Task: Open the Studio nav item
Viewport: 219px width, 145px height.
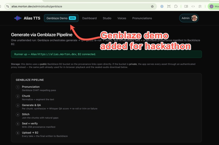Action: coord(107,18)
